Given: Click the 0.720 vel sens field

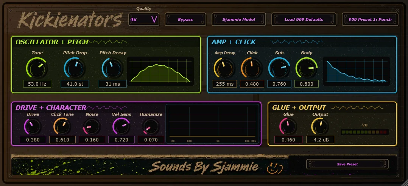Looking at the screenshot, I should [121, 140].
